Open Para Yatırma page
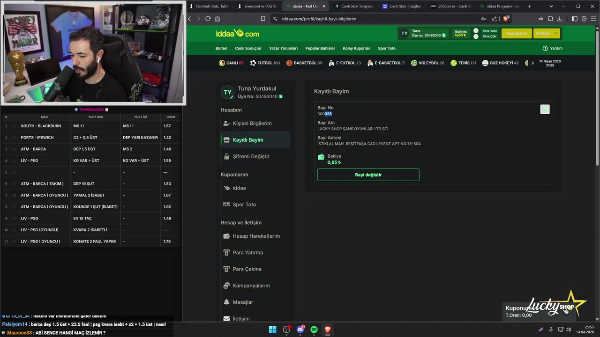Image resolution: width=600 pixels, height=337 pixels. point(255,253)
